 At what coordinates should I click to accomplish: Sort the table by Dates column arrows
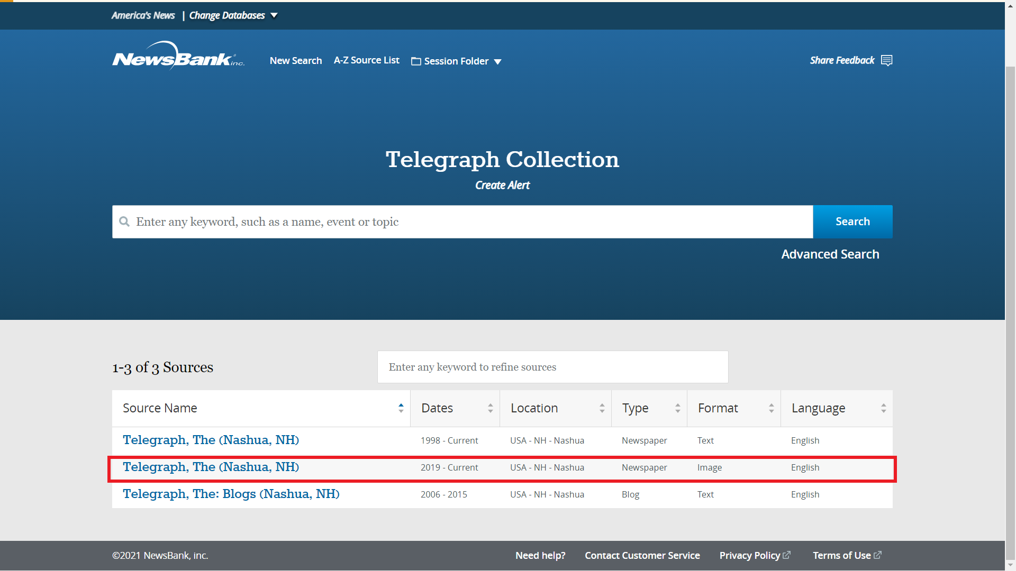[x=491, y=408]
